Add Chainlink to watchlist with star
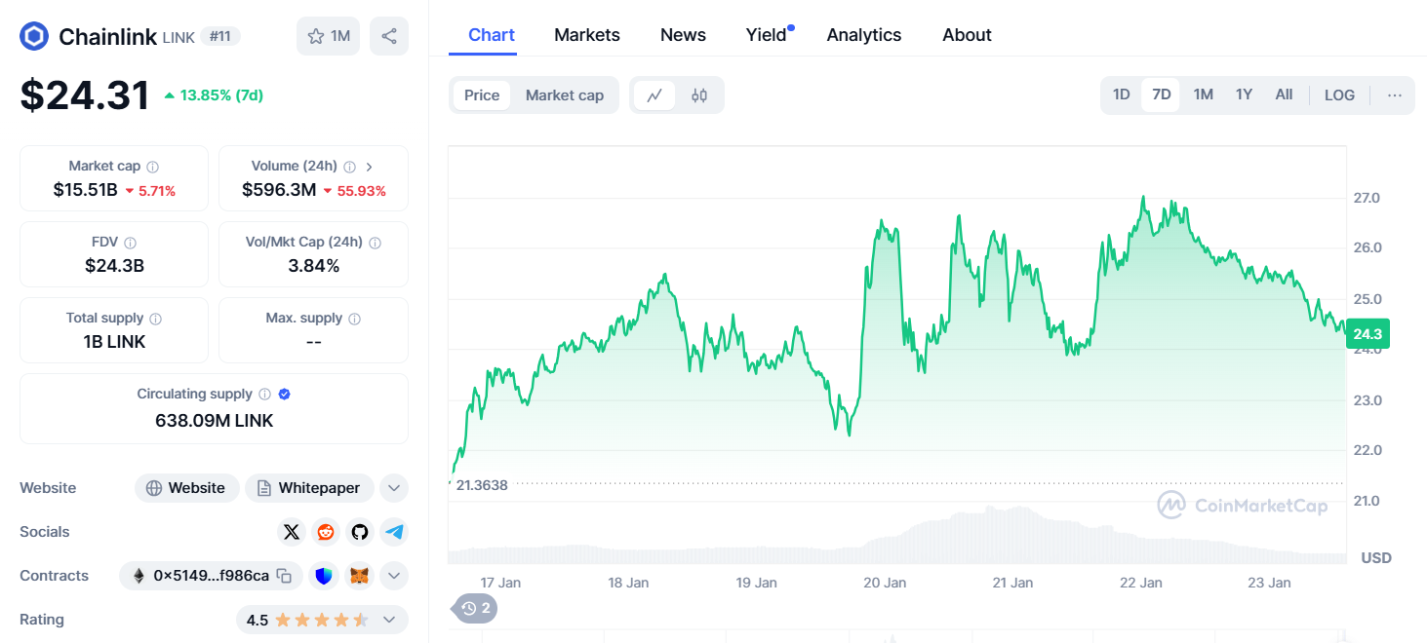 [x=329, y=36]
